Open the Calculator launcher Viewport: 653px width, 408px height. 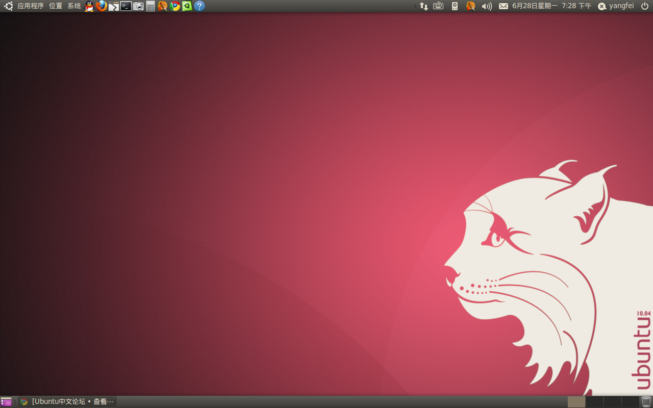pos(150,6)
